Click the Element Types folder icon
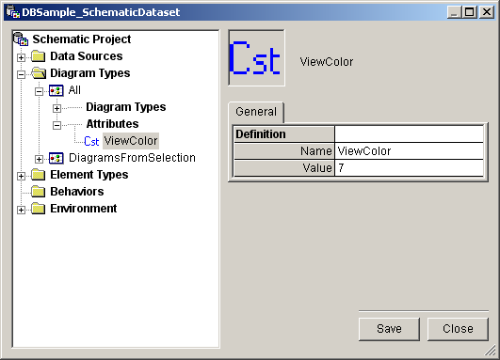The width and height of the screenshot is (500, 360). coord(39,175)
